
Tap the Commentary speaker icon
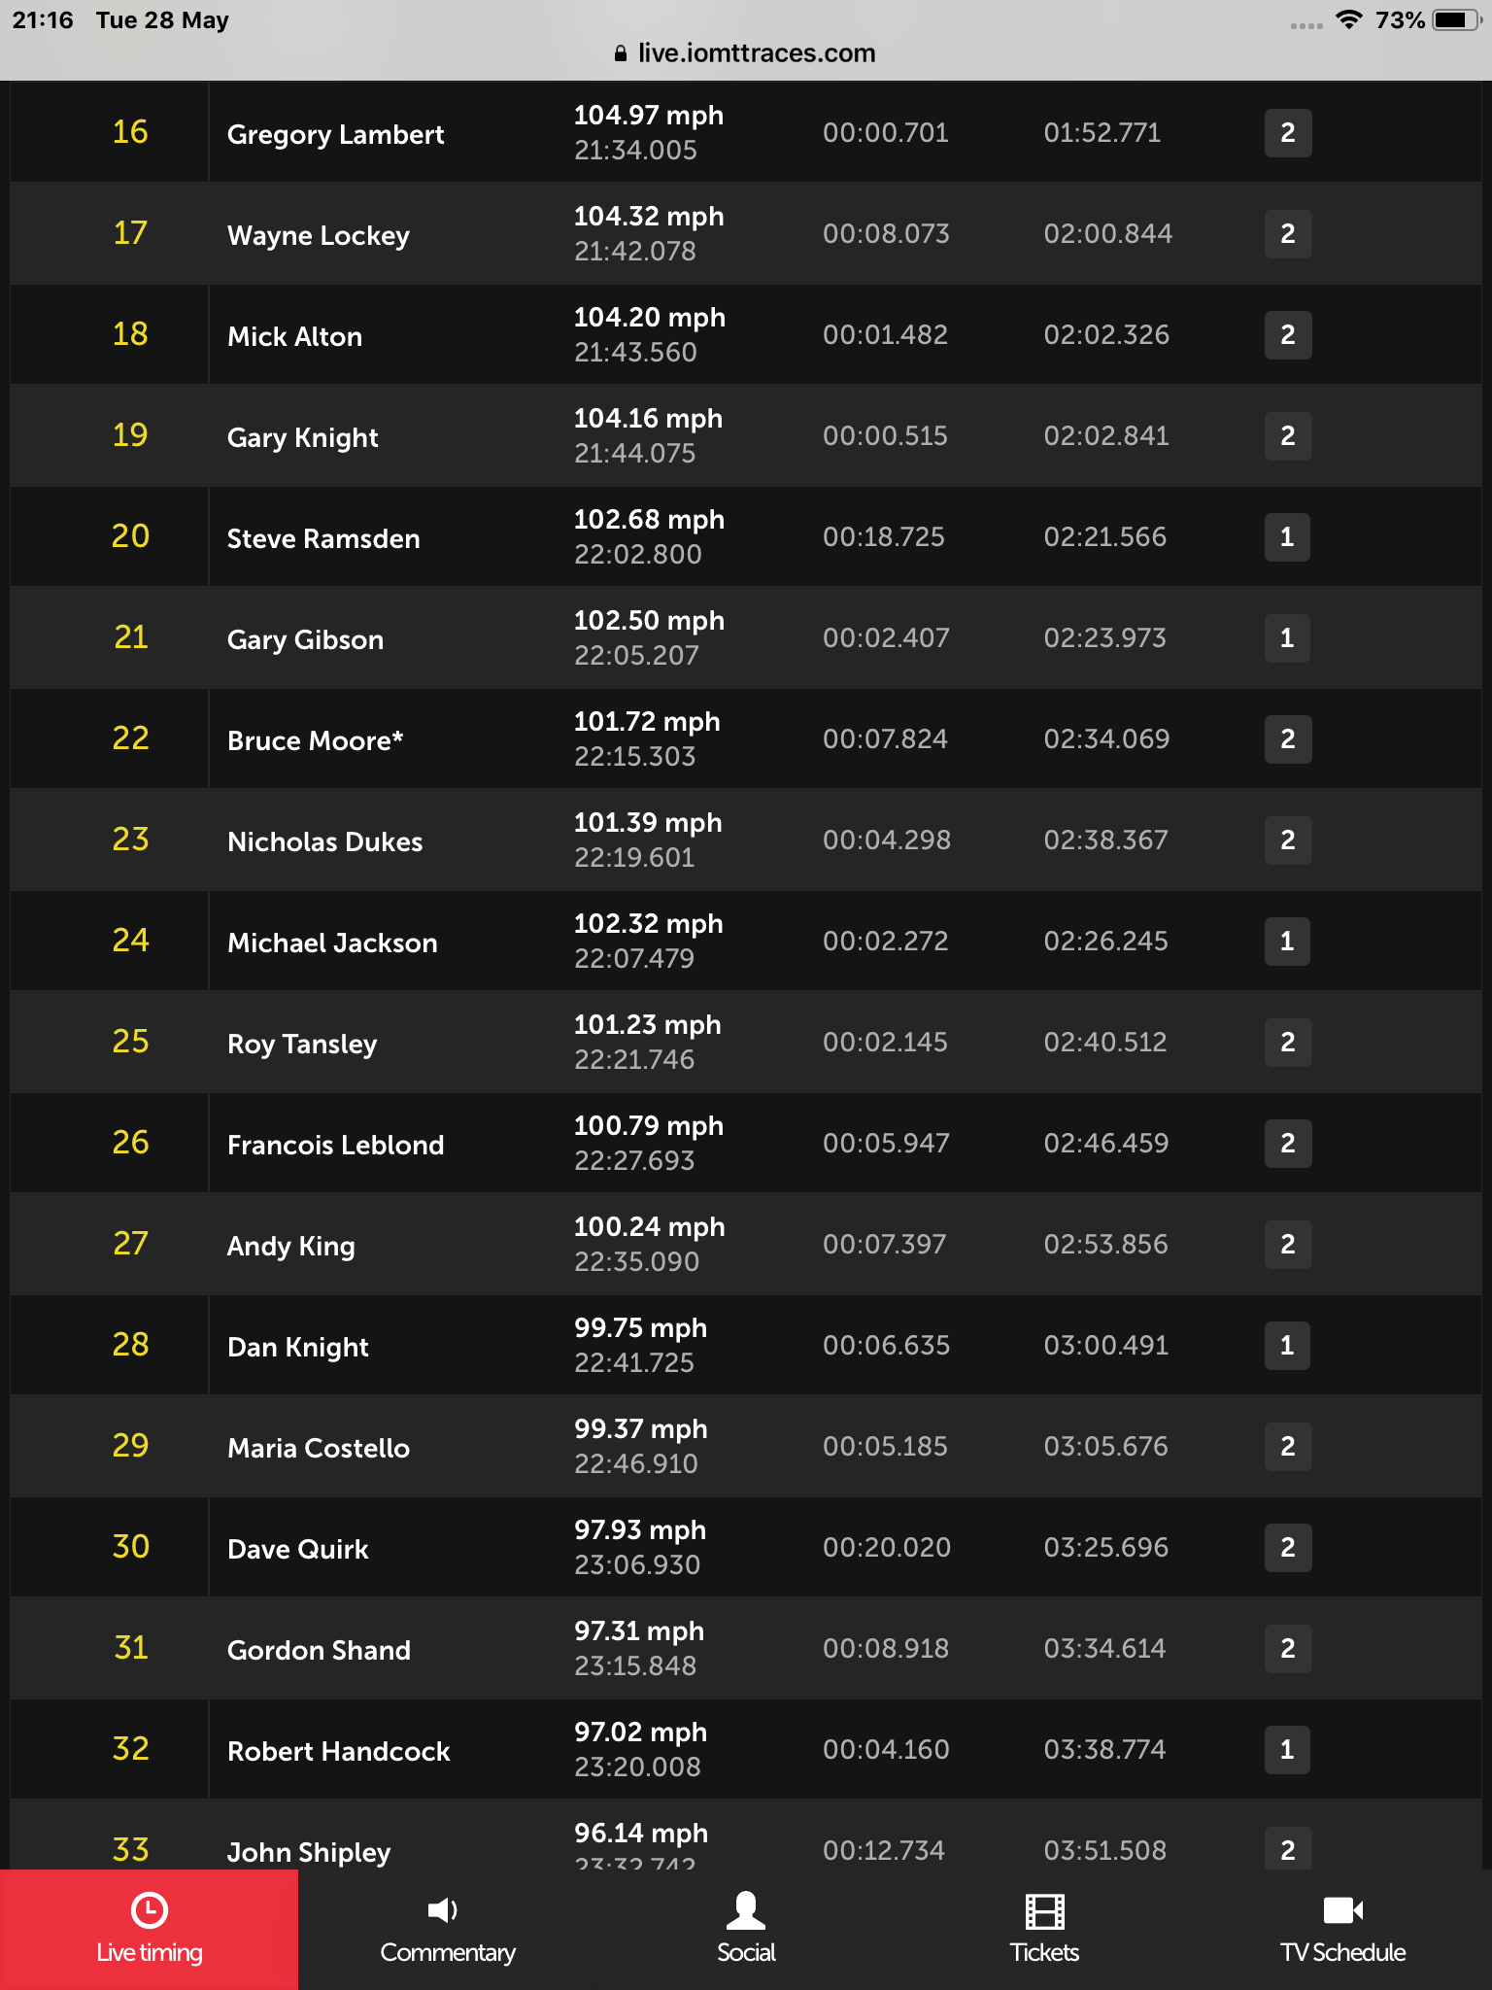point(443,1910)
